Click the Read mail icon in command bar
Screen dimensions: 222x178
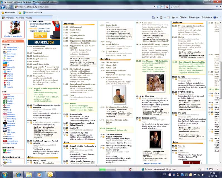[168, 18]
